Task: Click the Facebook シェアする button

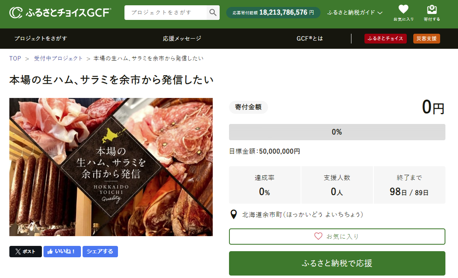Action: click(x=100, y=252)
